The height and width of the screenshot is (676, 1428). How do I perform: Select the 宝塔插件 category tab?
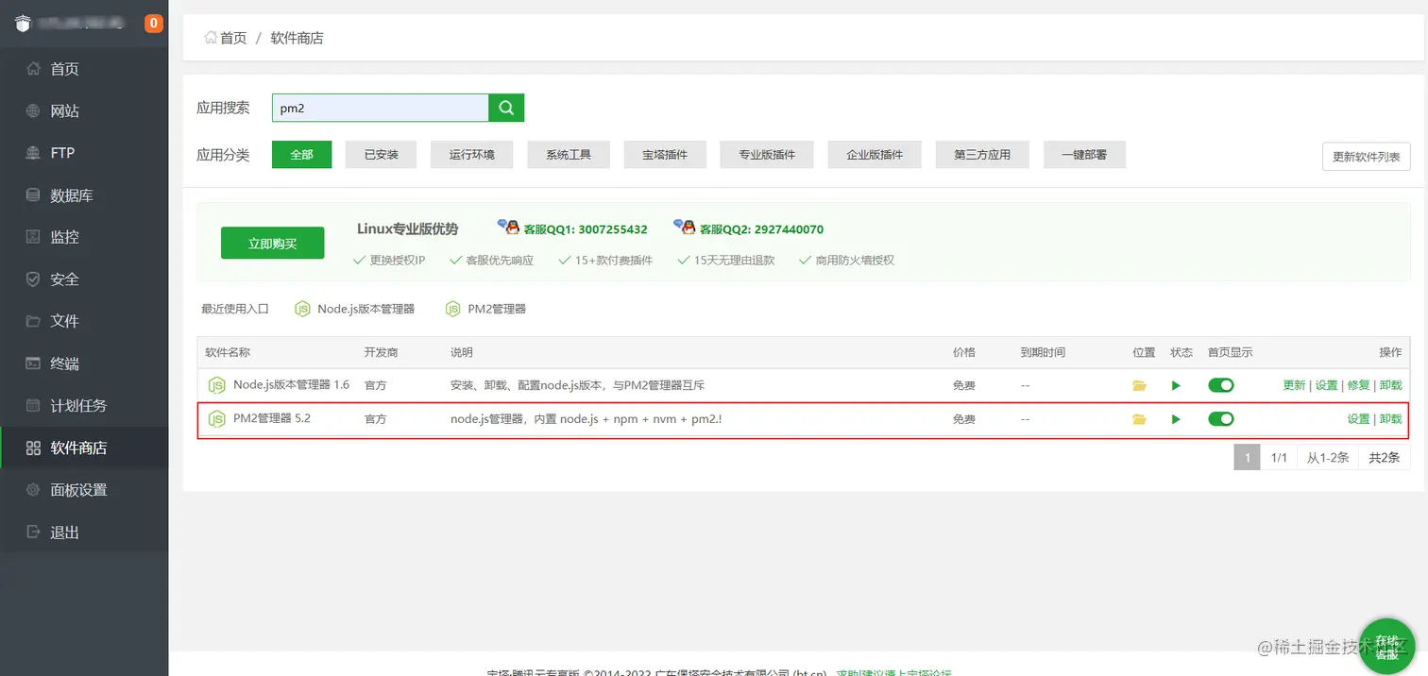point(665,155)
